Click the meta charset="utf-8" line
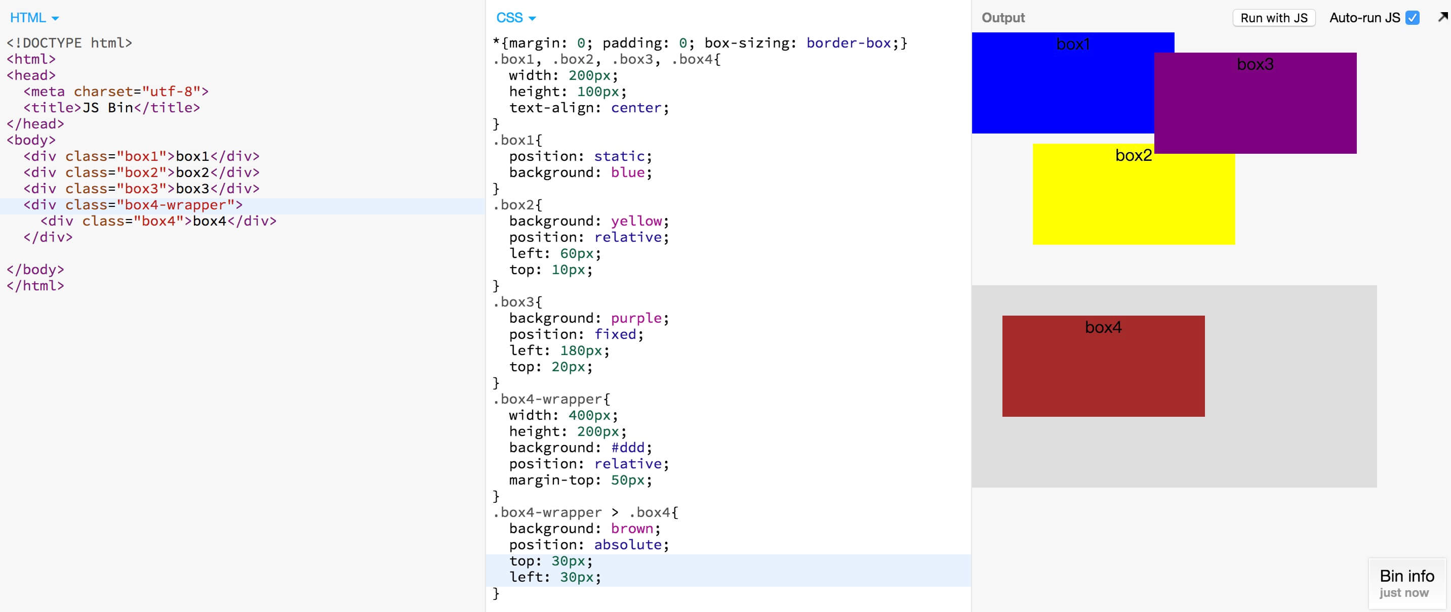Image resolution: width=1451 pixels, height=612 pixels. (x=116, y=91)
